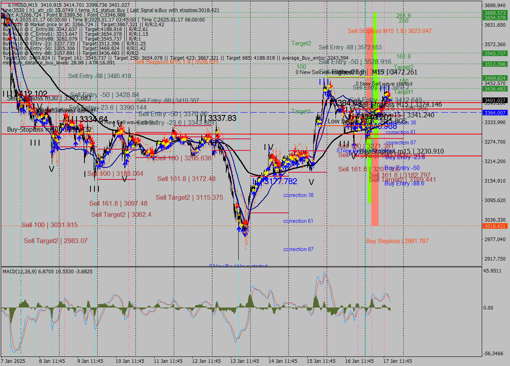The image size is (510, 366).
Task: Click the 3631.650 price axis label
Action: pyautogui.click(x=495, y=25)
